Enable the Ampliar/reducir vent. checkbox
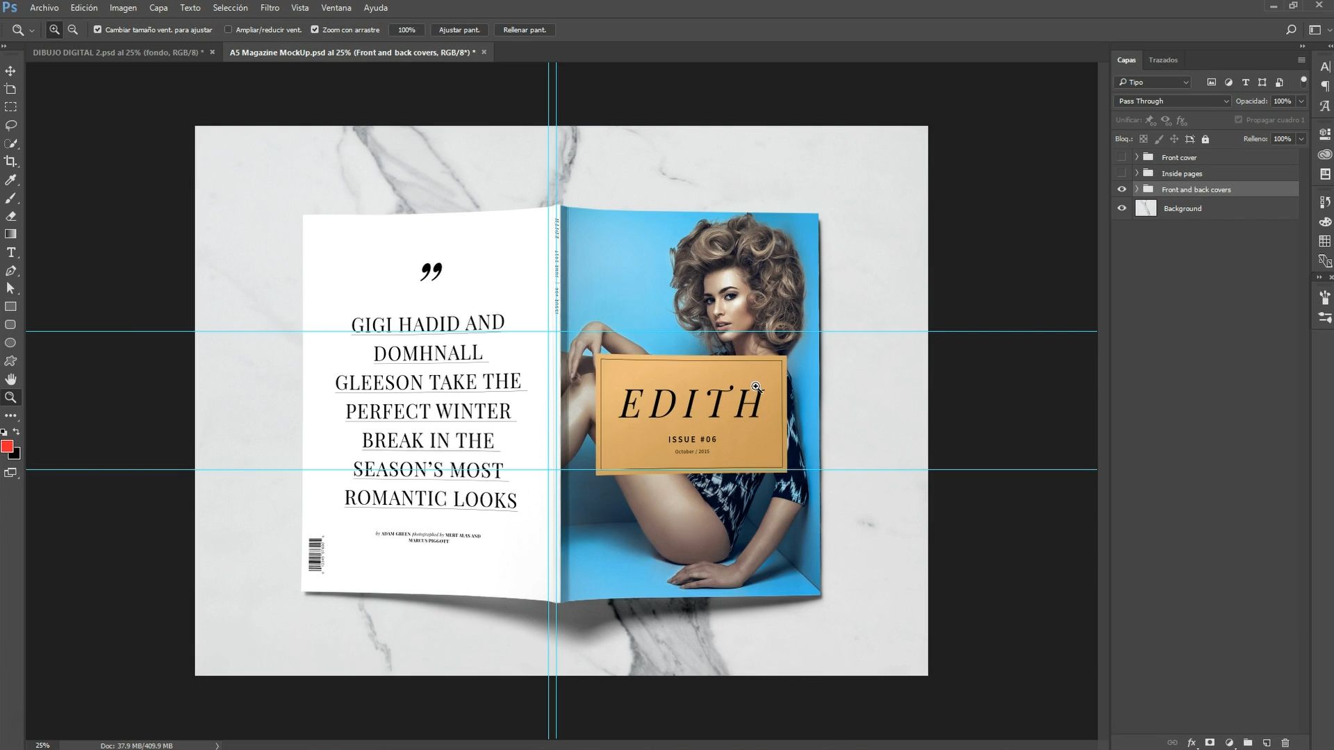The height and width of the screenshot is (750, 1334). (x=228, y=30)
